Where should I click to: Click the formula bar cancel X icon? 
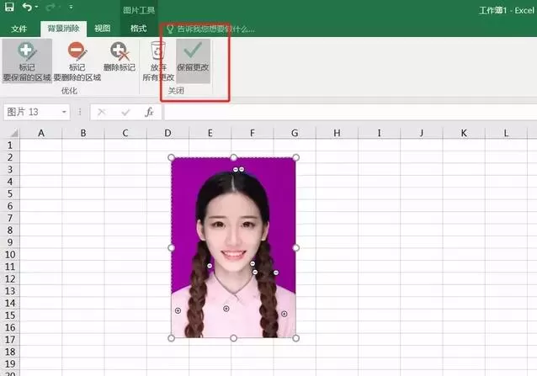[x=101, y=112]
